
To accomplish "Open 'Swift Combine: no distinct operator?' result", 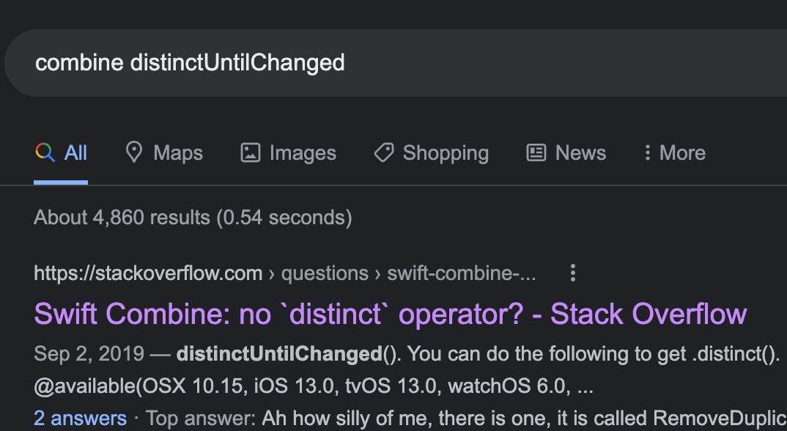I will [391, 314].
